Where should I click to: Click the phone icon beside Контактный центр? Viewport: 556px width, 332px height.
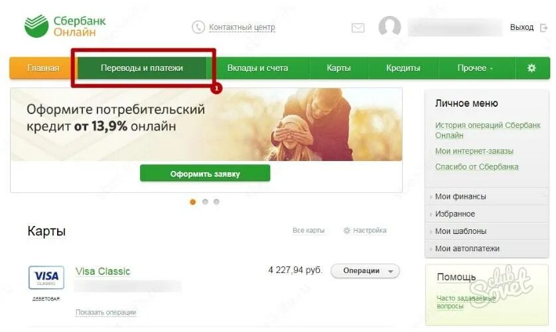[198, 27]
